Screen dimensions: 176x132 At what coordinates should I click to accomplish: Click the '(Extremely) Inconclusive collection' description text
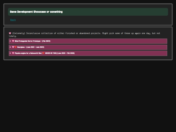pos(84,35)
